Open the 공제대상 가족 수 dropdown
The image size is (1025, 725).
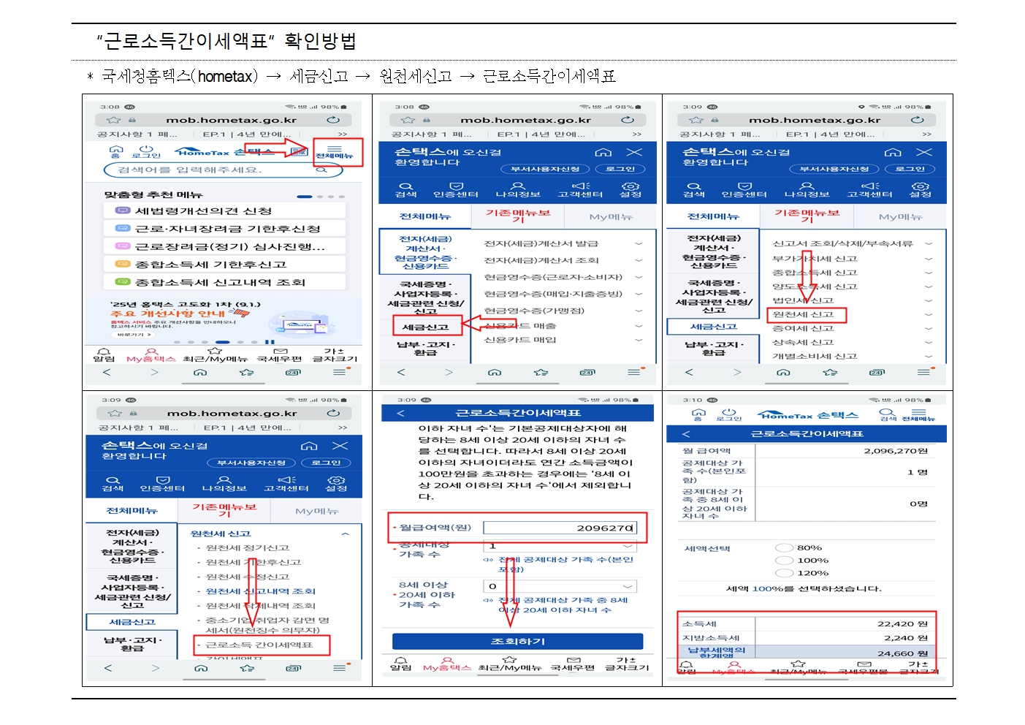pos(560,546)
